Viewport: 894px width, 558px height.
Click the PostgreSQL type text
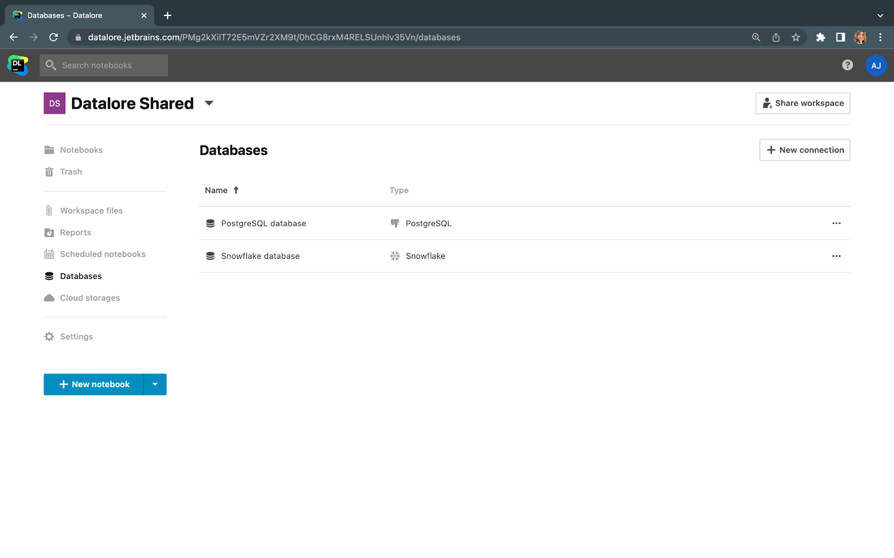point(429,223)
